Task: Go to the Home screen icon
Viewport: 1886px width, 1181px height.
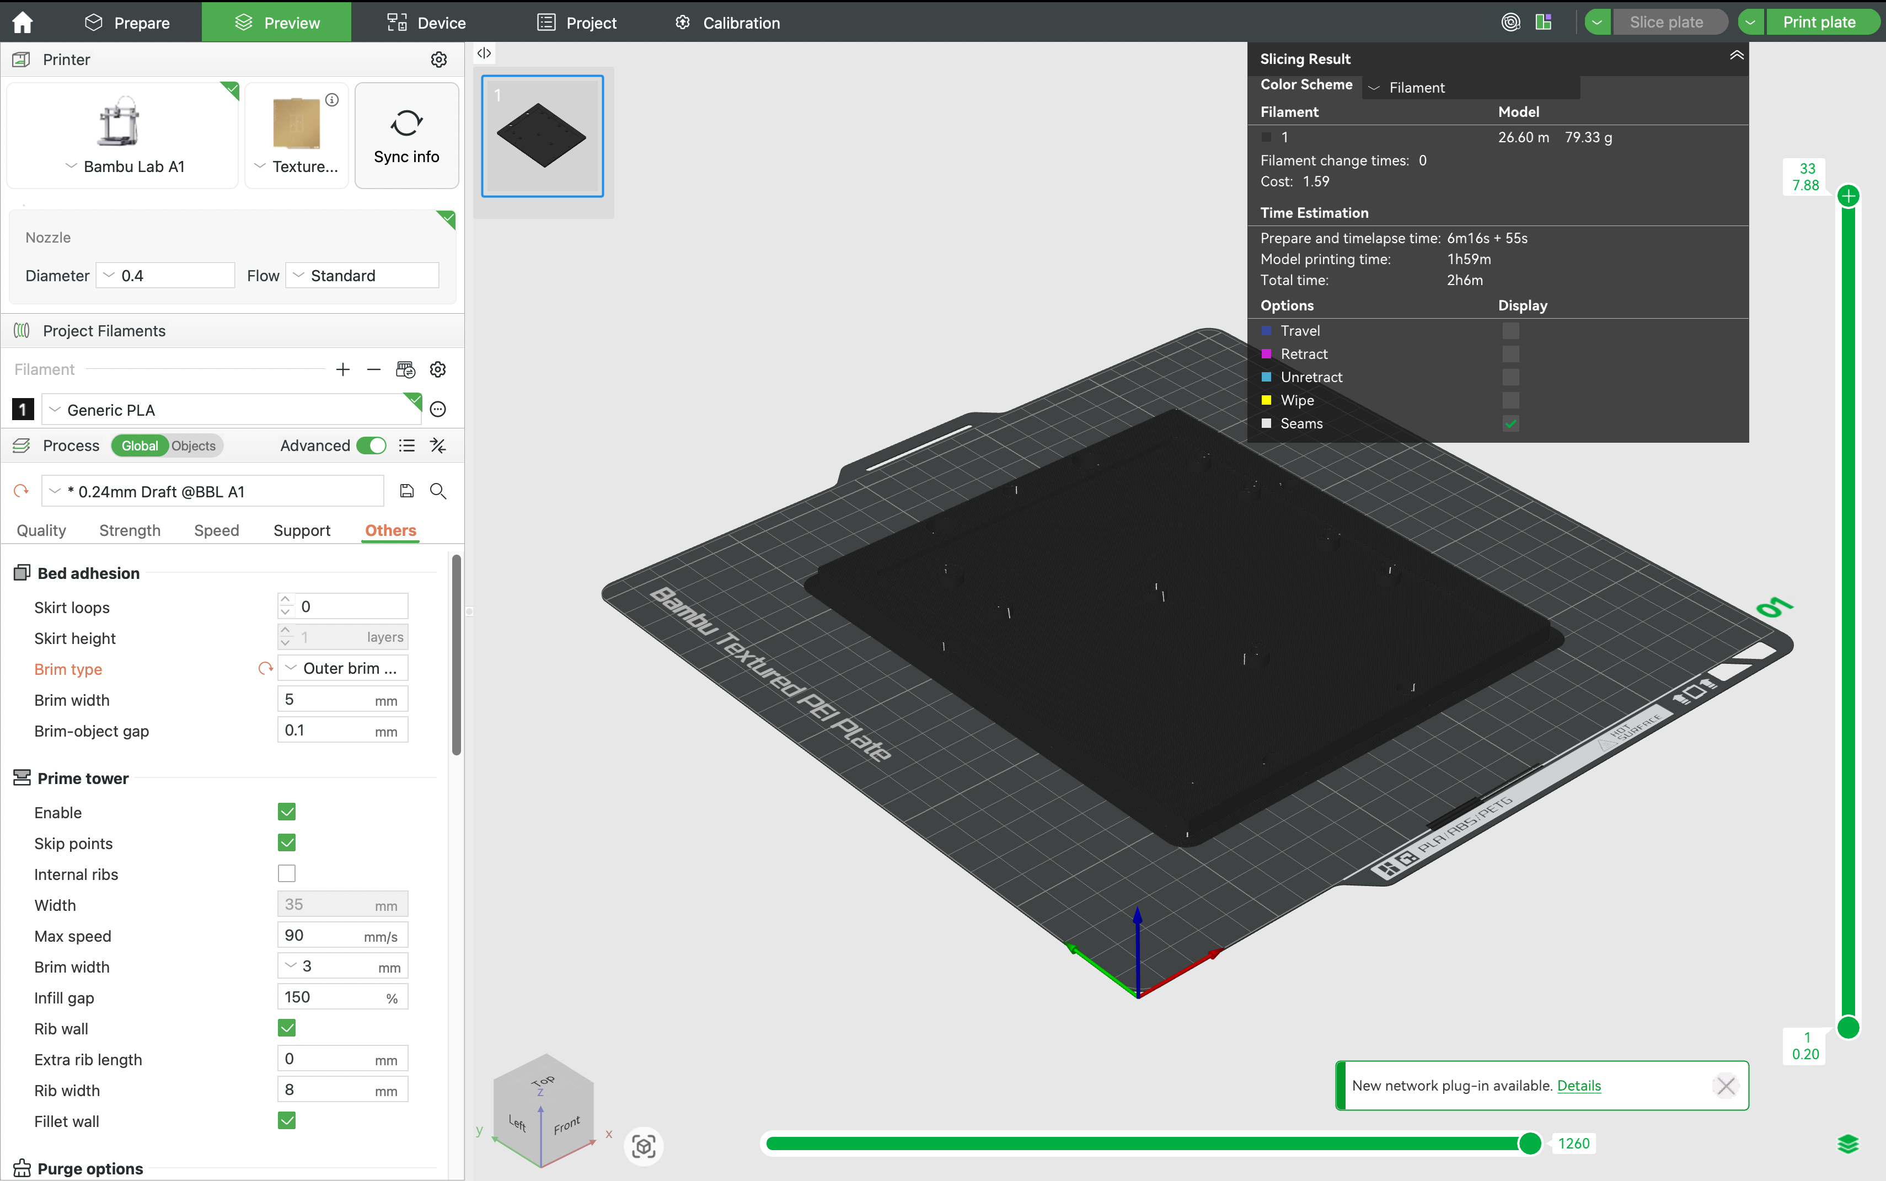Action: click(x=23, y=22)
